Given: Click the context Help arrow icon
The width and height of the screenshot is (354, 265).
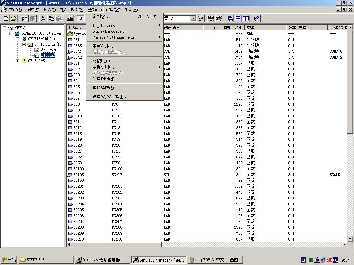Looking at the screenshot, I should coord(256,19).
